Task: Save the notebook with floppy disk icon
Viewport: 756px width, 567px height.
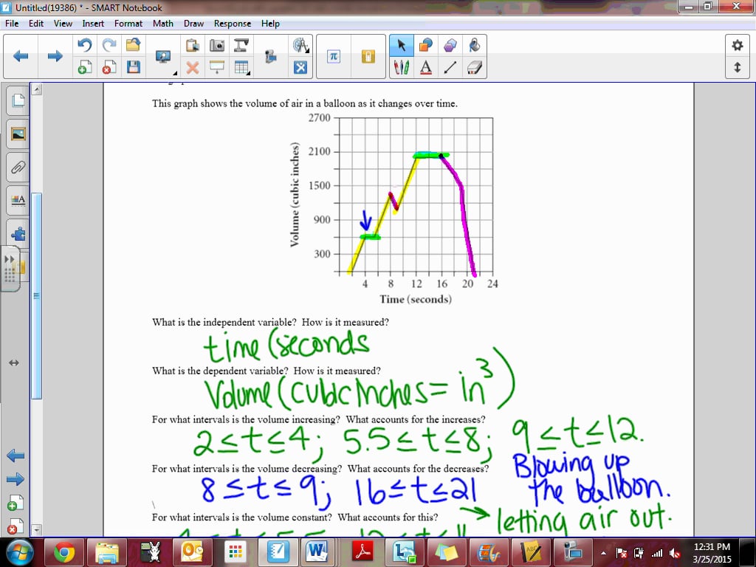Action: 134,67
